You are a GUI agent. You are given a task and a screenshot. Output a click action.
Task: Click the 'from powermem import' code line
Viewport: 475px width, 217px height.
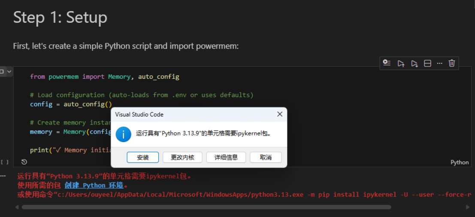[105, 77]
